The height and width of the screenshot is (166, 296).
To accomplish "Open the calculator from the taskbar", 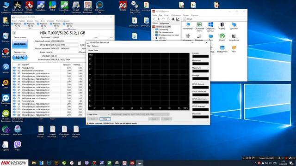I will [x=79, y=163].
